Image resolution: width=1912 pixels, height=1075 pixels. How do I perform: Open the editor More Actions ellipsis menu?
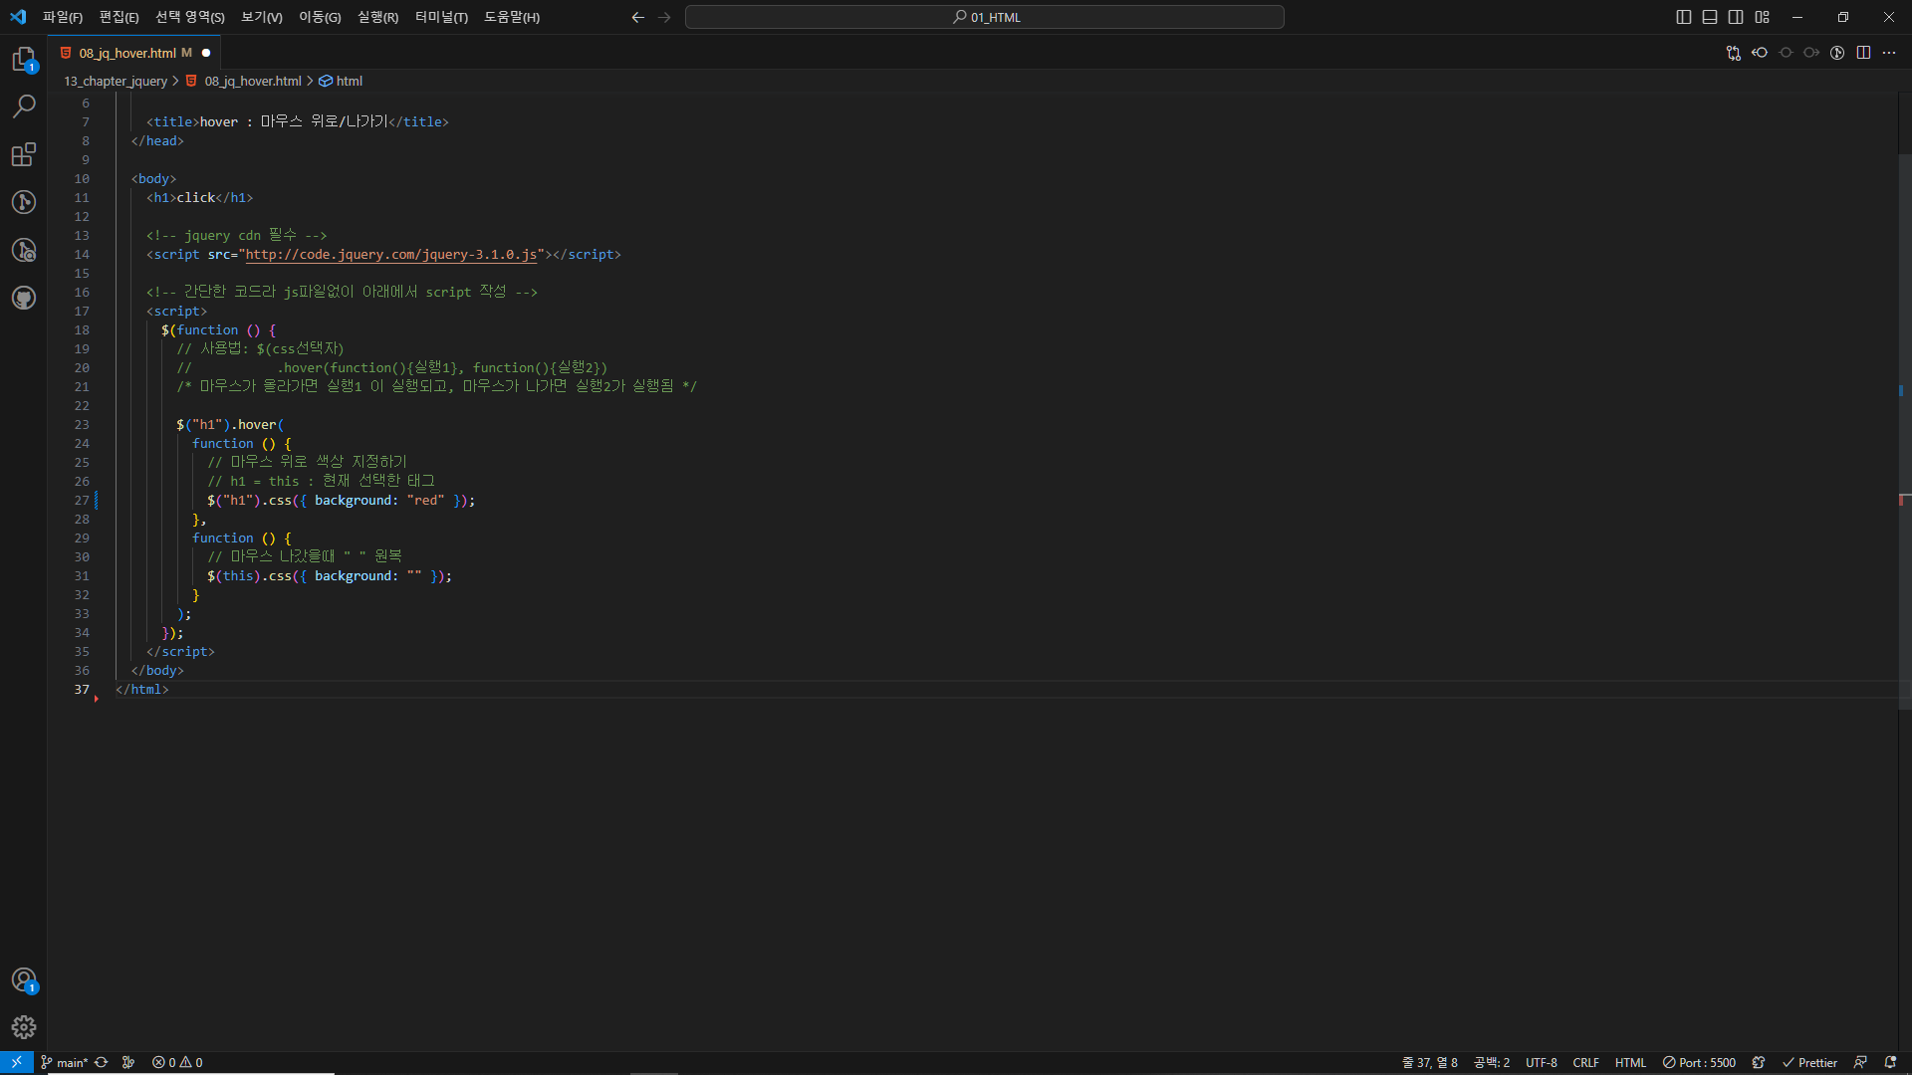tap(1889, 53)
